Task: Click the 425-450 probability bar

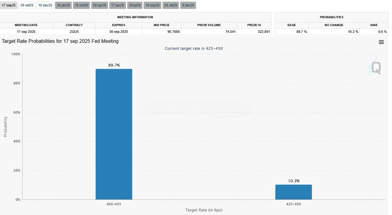Action: [x=293, y=192]
